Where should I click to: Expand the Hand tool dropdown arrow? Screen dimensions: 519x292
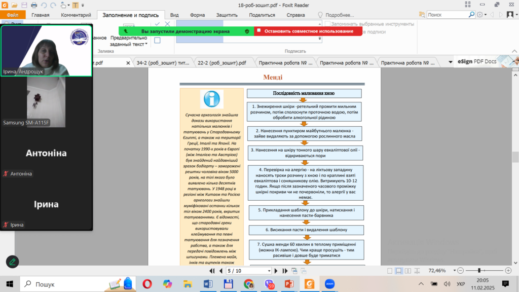pyautogui.click(x=68, y=5)
